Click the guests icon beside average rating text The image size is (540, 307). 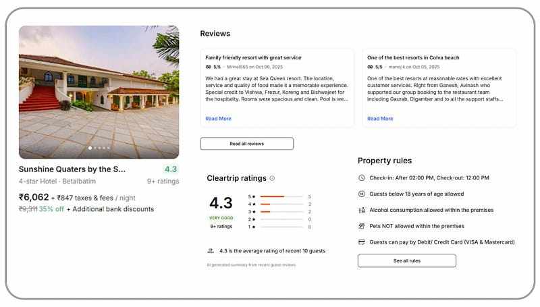[x=211, y=250]
